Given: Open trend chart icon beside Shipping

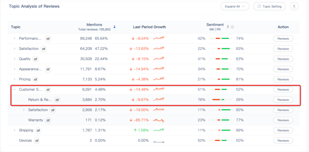Looking at the screenshot, I should 38,130.
